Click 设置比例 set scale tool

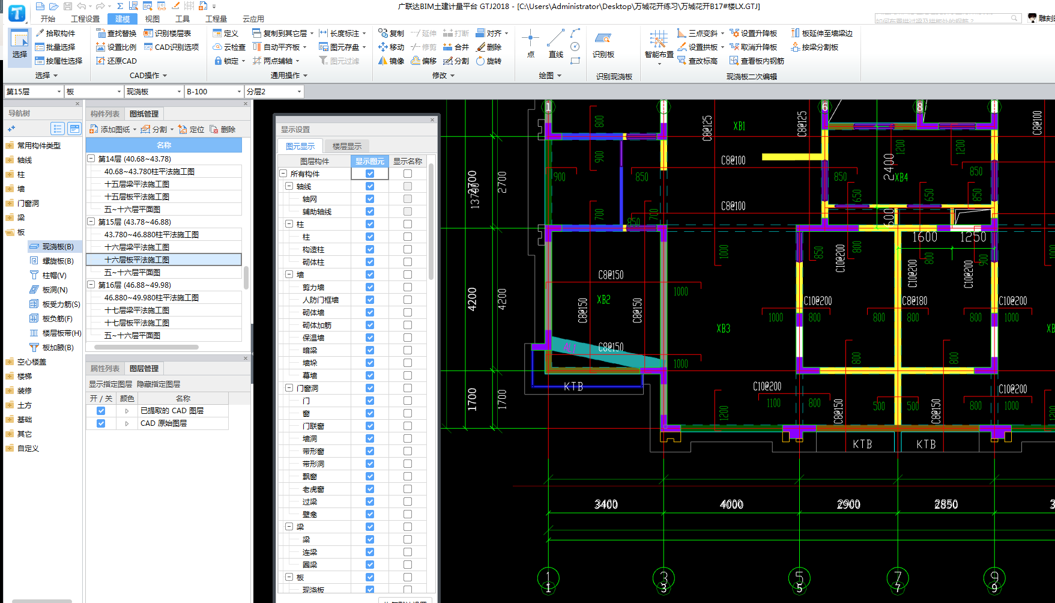(116, 47)
